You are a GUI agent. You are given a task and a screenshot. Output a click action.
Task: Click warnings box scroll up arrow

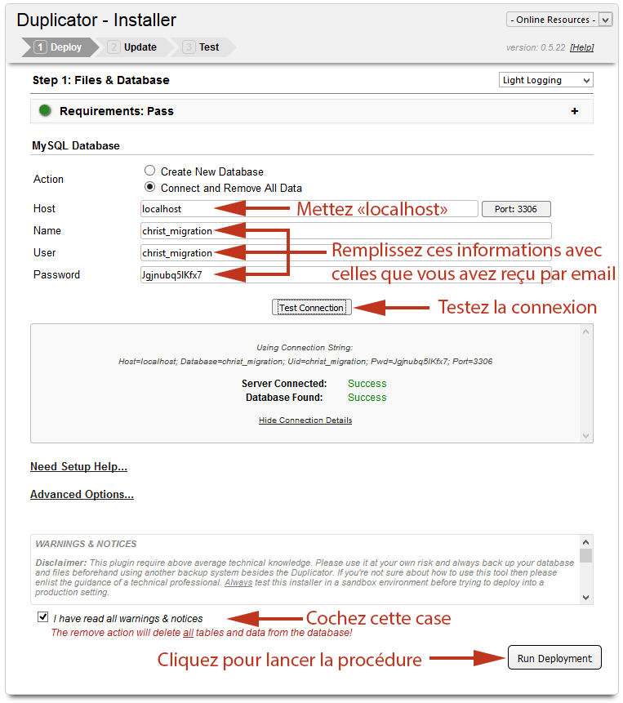click(585, 542)
